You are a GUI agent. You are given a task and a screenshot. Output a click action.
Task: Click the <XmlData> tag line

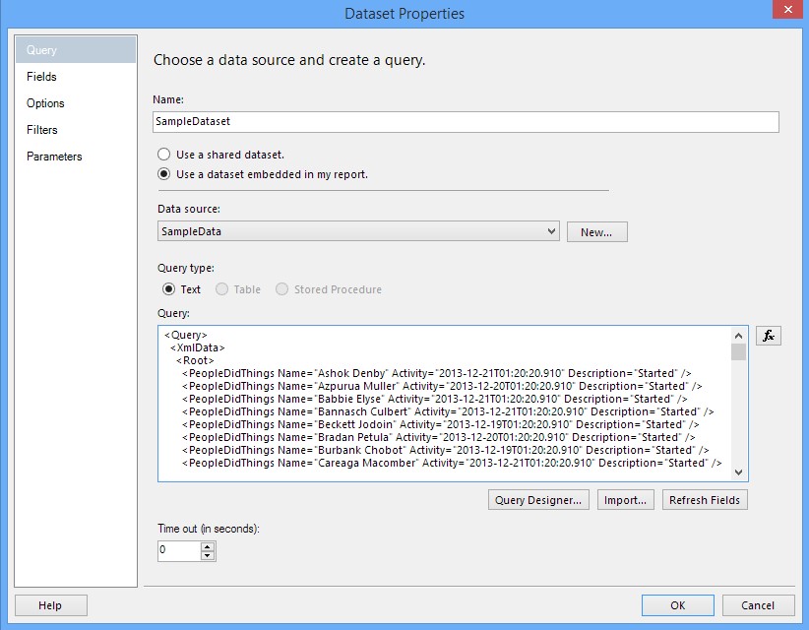[198, 347]
